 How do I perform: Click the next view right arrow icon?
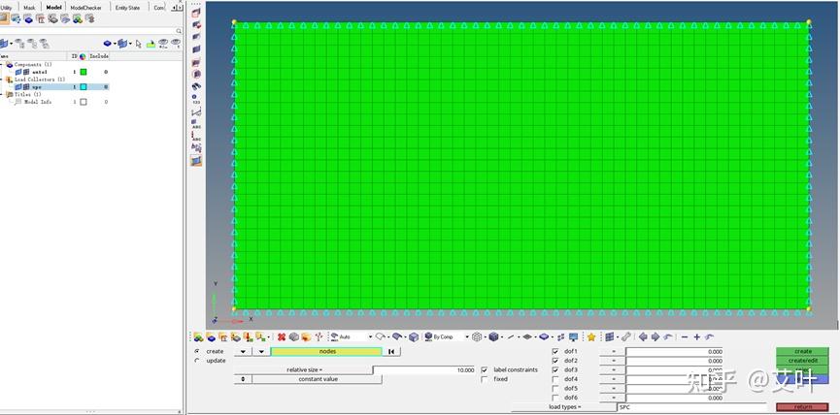click(x=655, y=336)
